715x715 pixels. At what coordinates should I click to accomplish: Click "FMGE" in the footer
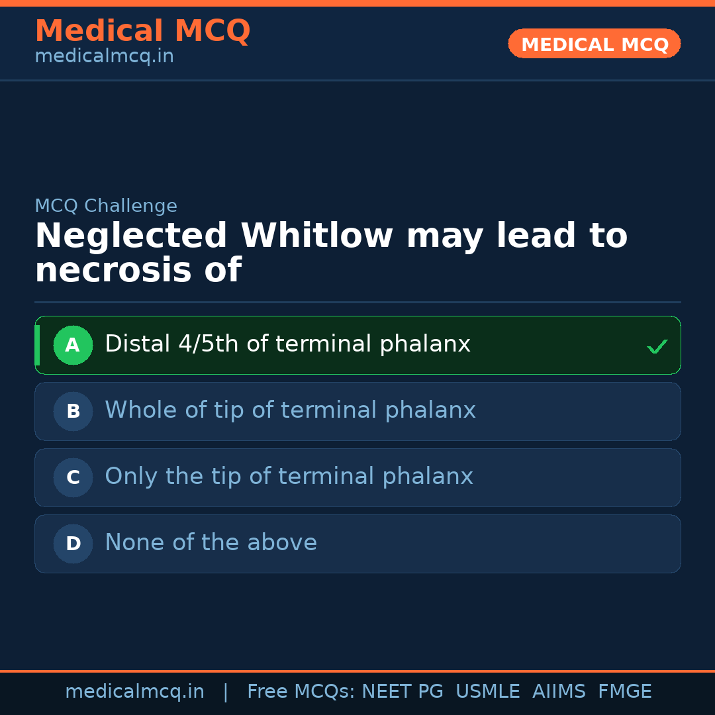624,692
